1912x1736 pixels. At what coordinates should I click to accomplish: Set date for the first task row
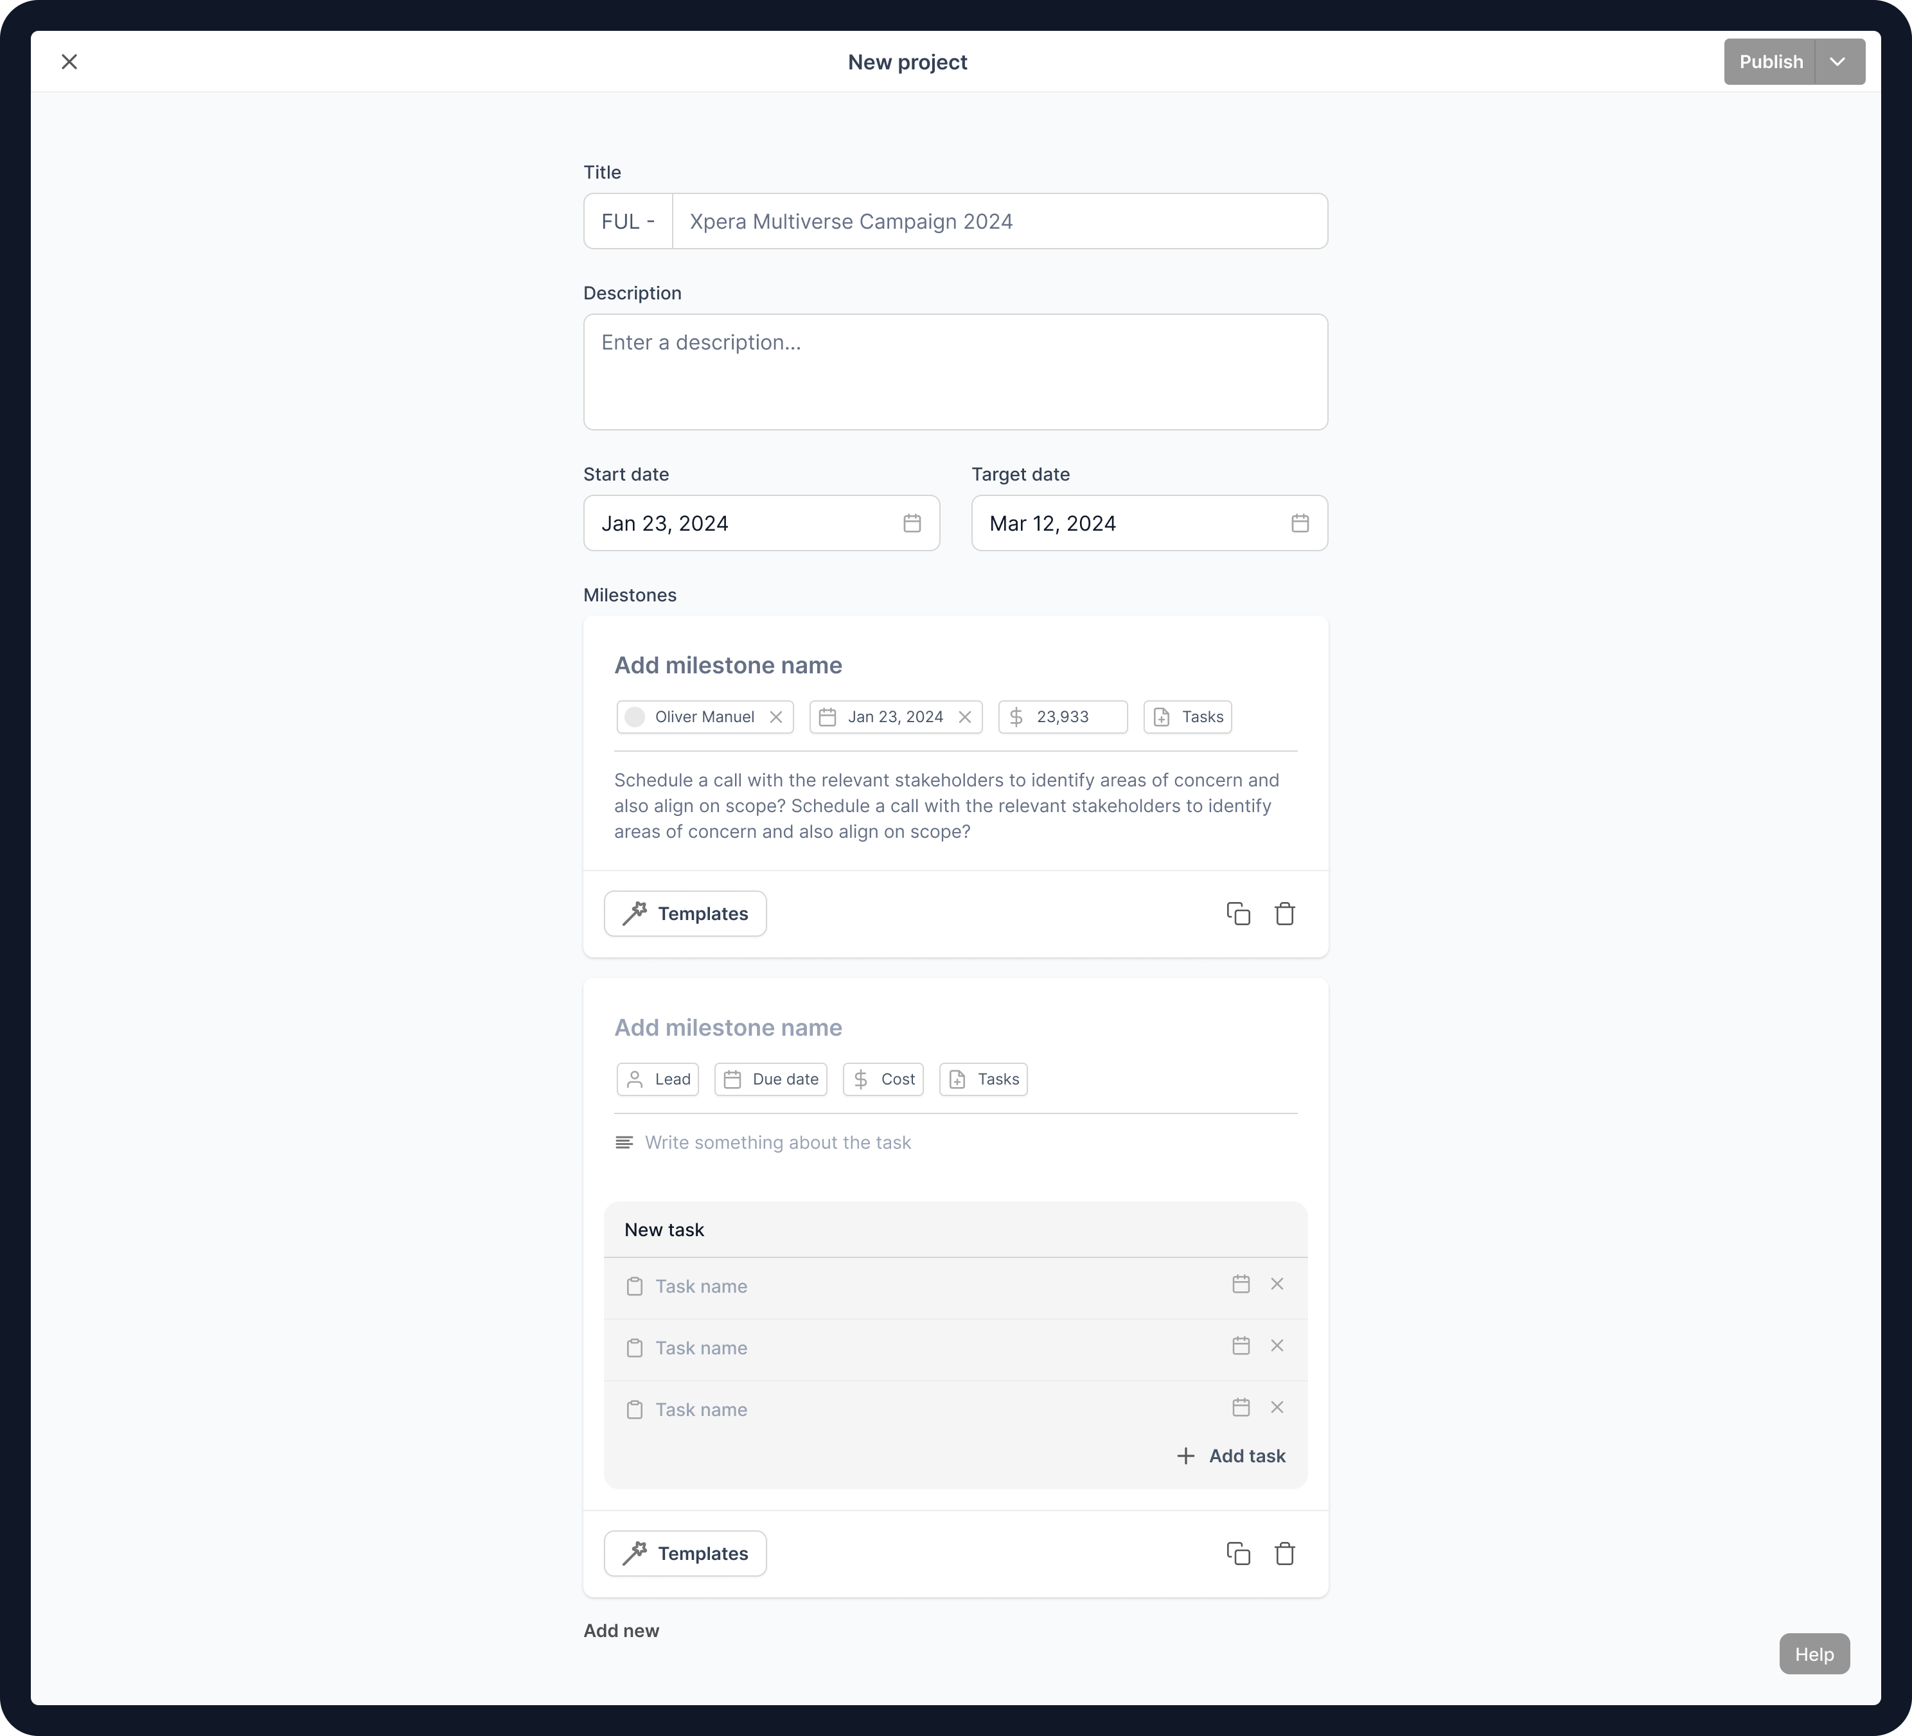1241,1284
